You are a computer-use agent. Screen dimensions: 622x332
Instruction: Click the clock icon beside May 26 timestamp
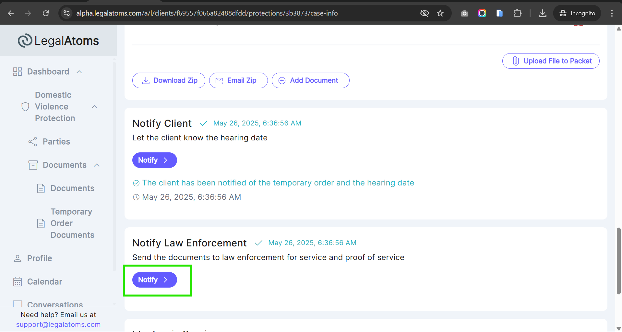click(136, 197)
